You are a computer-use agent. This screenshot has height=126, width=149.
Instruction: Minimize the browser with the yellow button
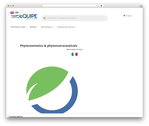click(x=11, y=6)
